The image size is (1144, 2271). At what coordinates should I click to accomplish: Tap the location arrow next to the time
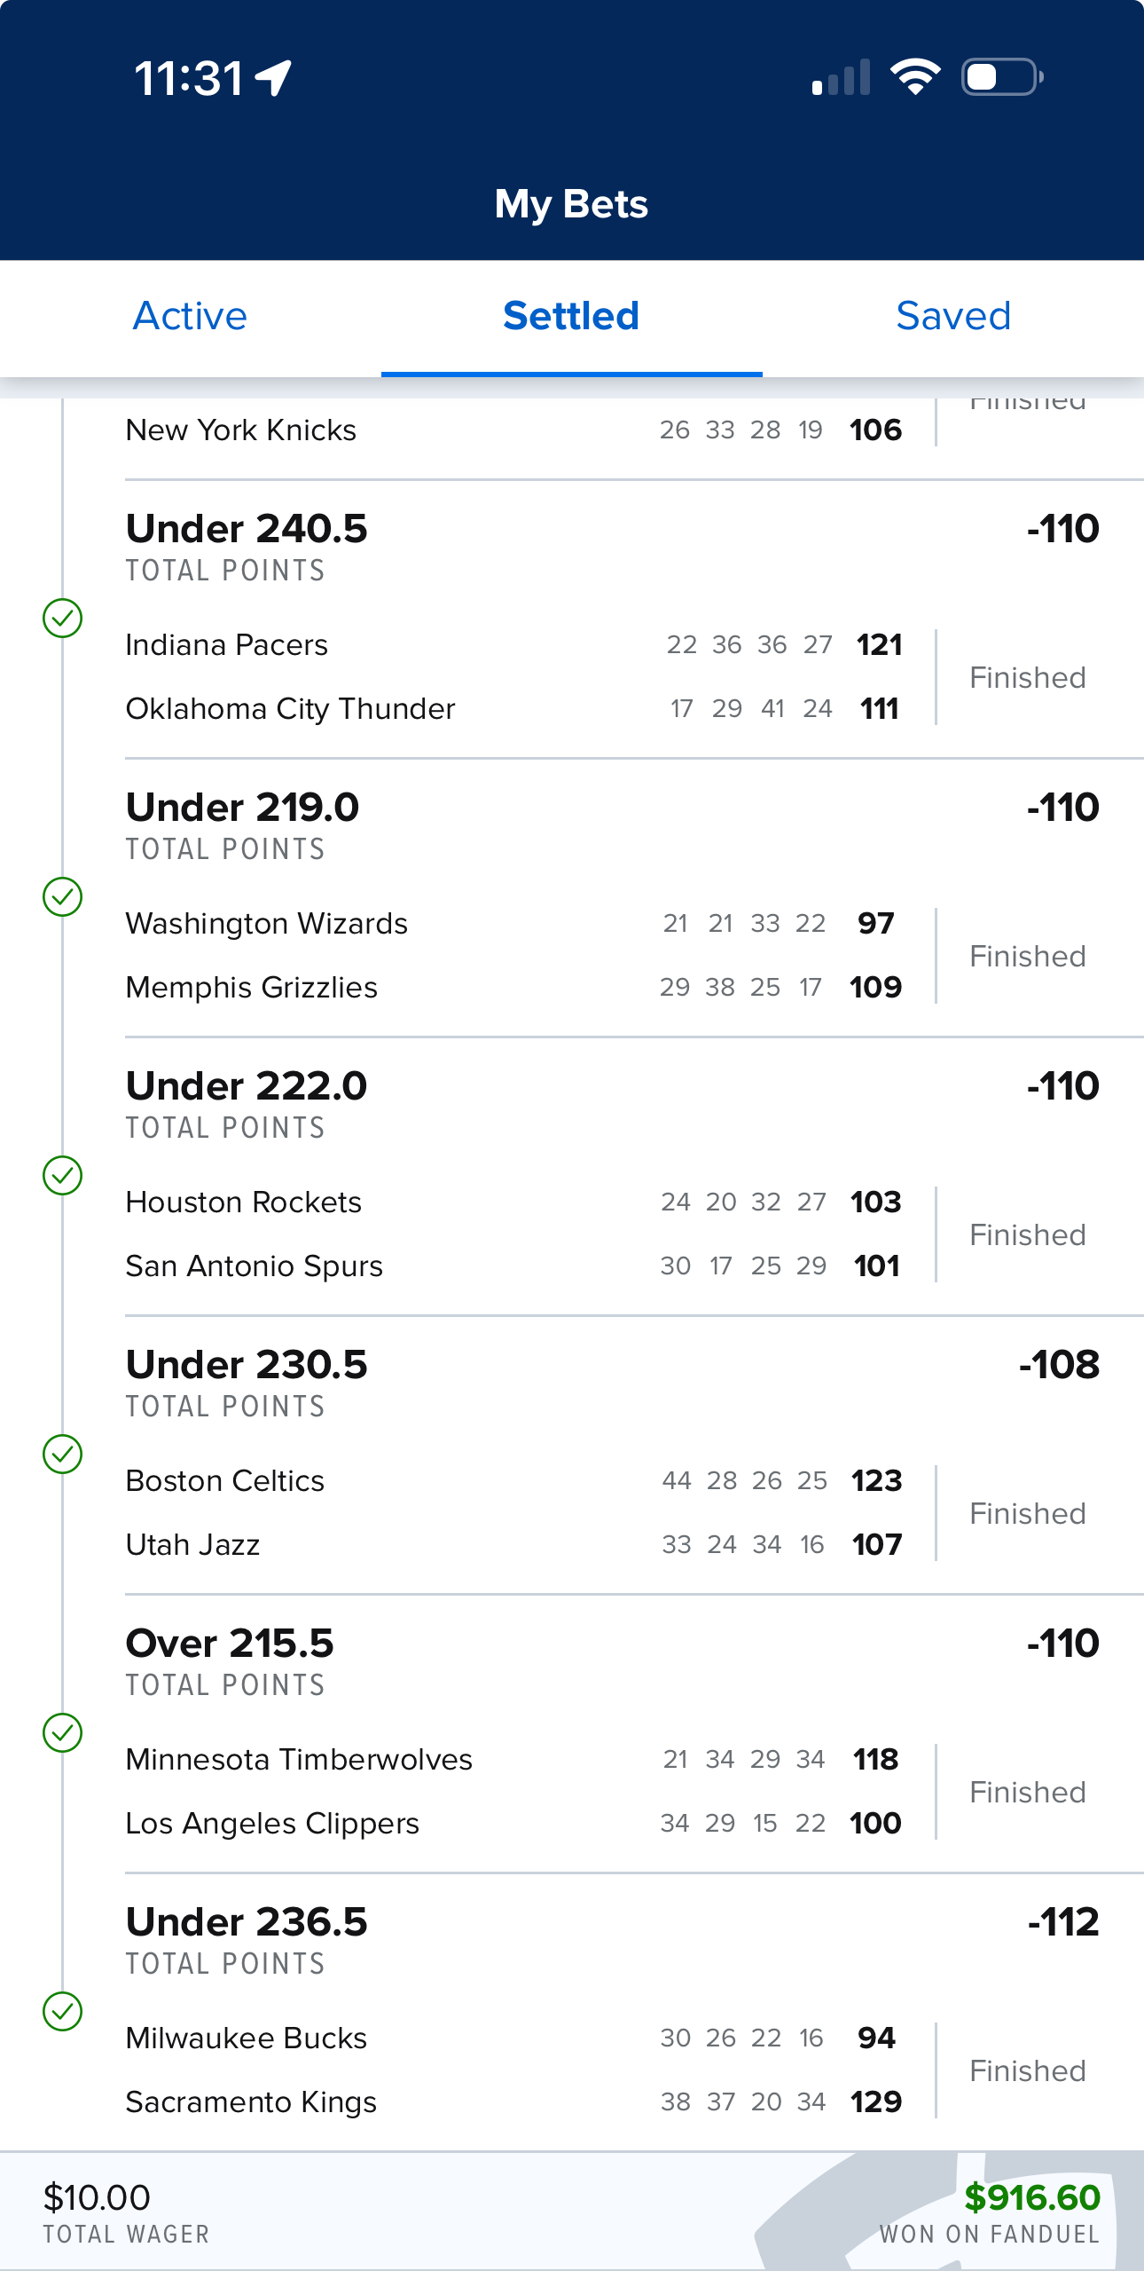click(x=273, y=78)
